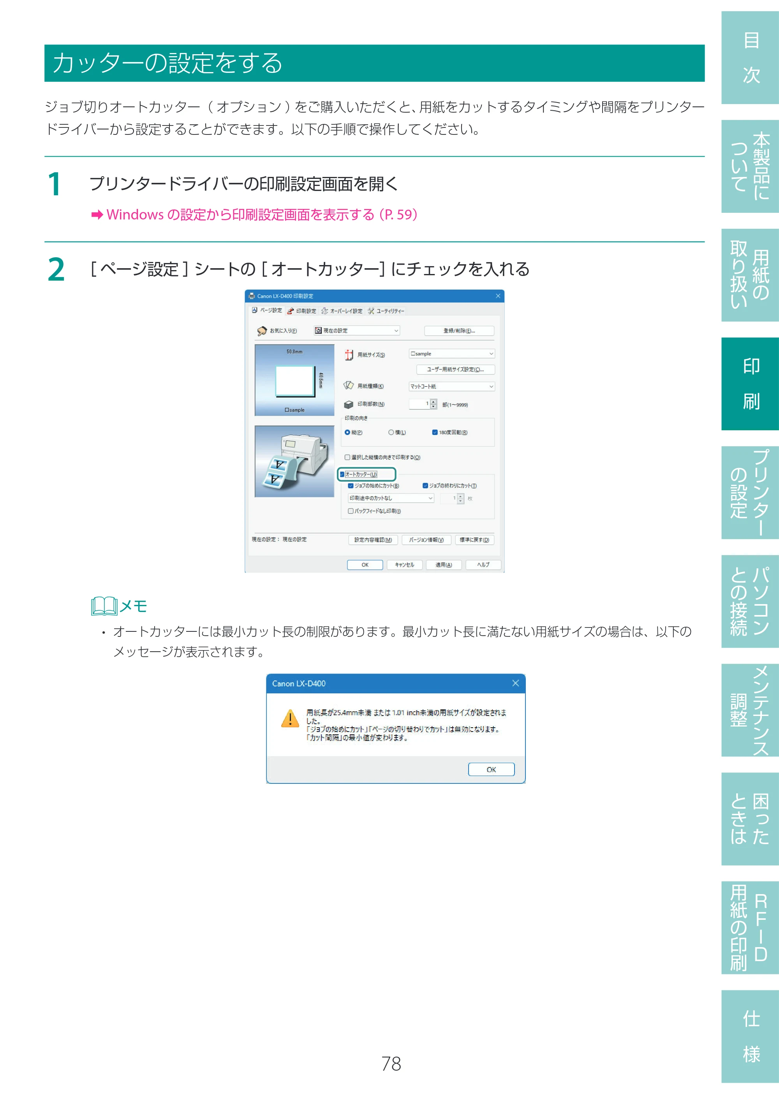Click the キャンセル button
This screenshot has width=779, height=1103.
pyautogui.click(x=405, y=565)
